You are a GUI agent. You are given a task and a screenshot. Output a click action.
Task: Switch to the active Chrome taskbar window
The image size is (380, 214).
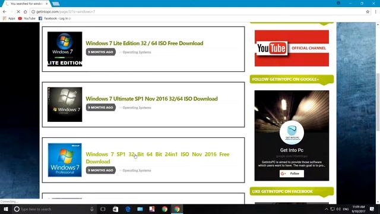tap(177, 209)
